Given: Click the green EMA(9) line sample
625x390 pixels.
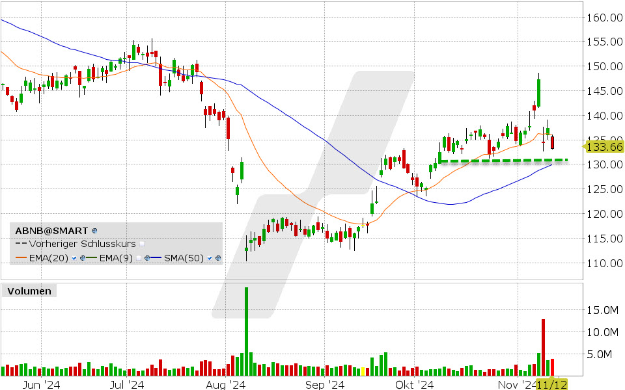Looking at the screenshot, I should [92, 257].
